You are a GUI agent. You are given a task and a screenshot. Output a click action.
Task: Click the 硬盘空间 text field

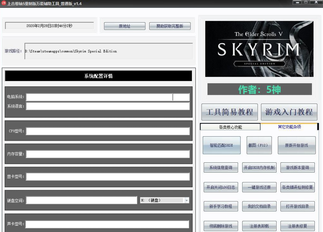click(x=81, y=200)
